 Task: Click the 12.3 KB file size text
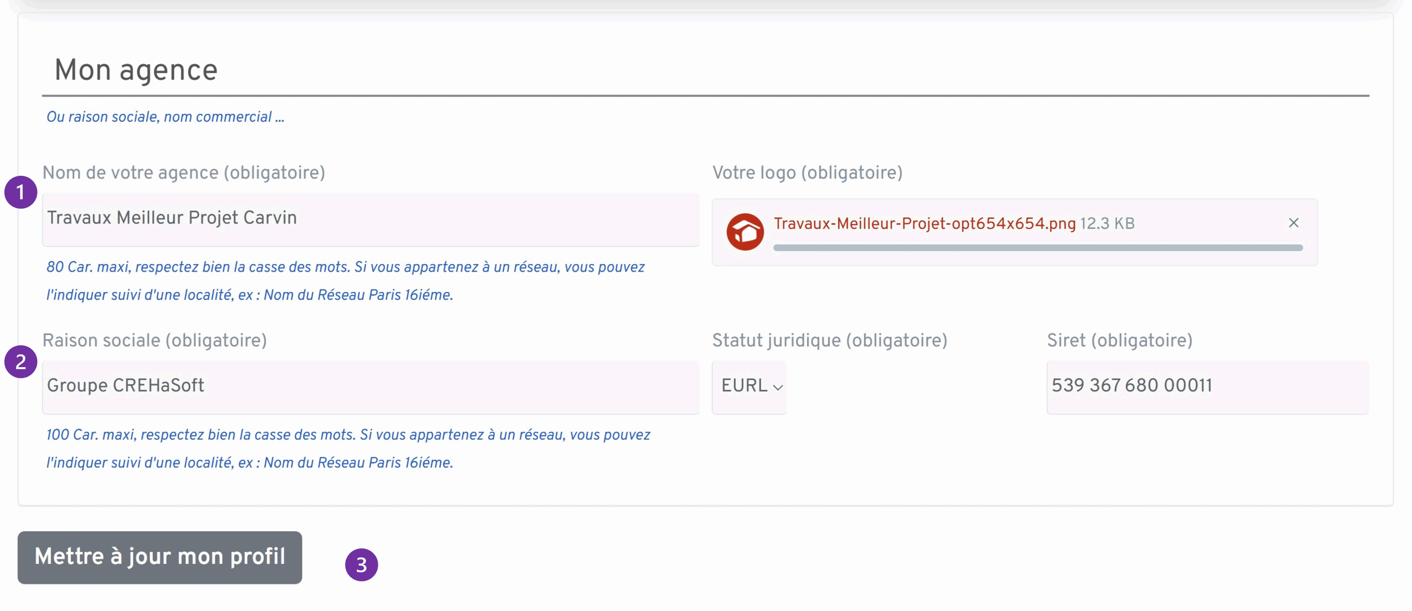[x=1107, y=223]
